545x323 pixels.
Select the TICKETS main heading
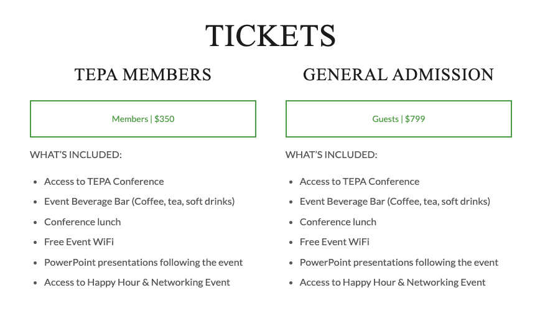tap(271, 35)
